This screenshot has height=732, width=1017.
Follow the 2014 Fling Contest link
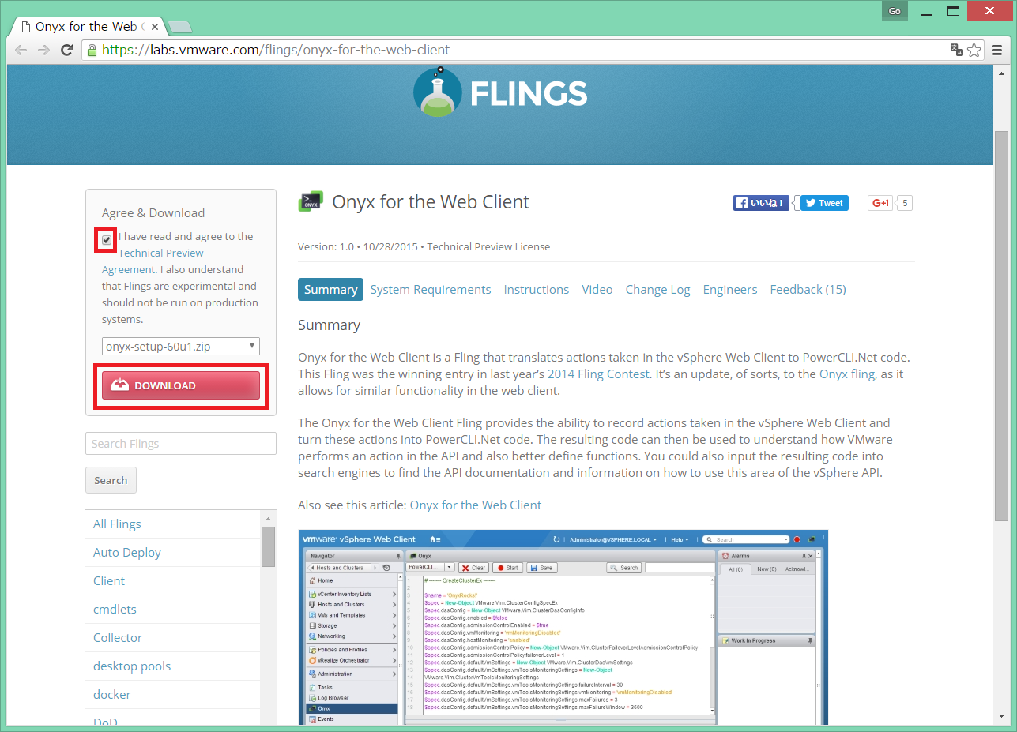598,374
